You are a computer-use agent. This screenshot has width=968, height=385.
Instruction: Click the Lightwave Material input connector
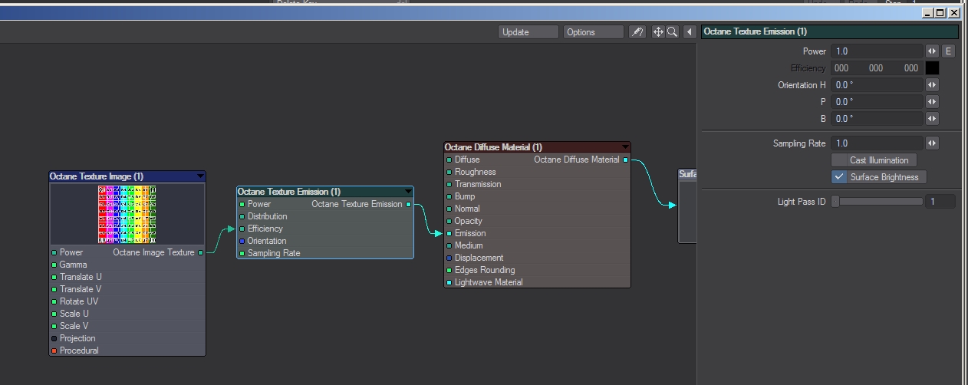pos(449,282)
